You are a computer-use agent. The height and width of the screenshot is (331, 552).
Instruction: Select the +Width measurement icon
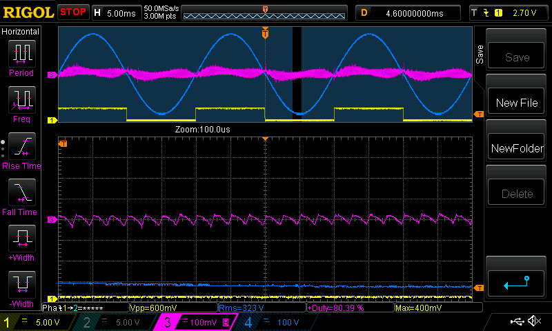21,239
